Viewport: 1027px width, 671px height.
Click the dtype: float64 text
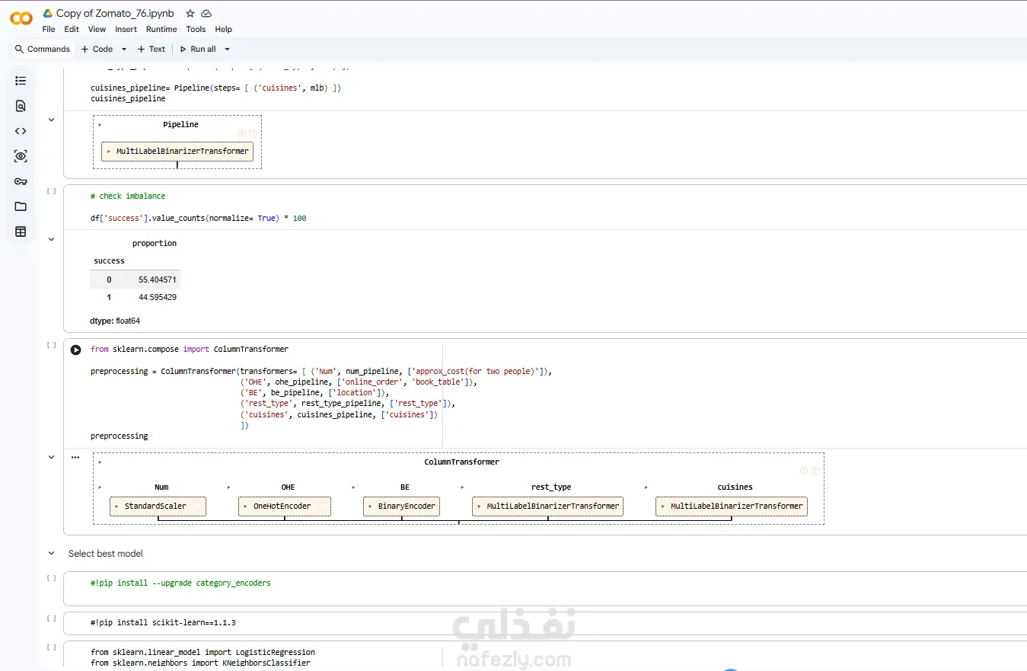pos(115,321)
